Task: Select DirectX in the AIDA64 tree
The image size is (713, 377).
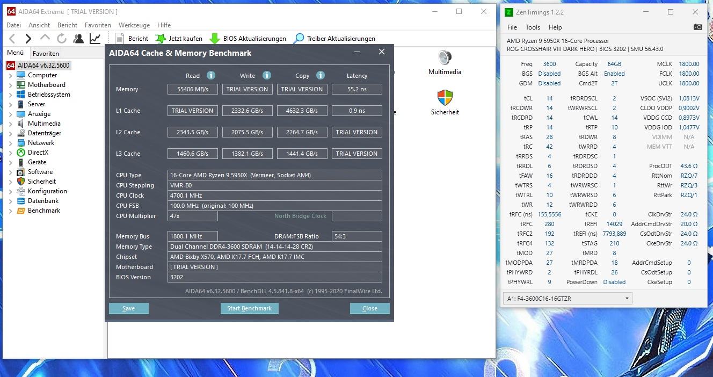Action: pyautogui.click(x=38, y=153)
